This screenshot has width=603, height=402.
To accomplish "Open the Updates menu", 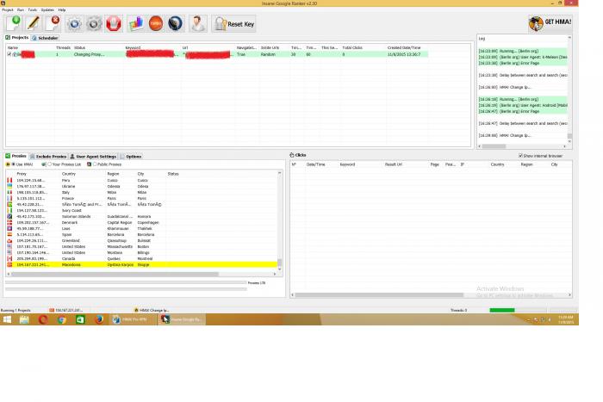I will click(47, 9).
